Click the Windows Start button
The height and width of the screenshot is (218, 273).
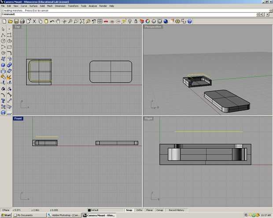click(x=6, y=215)
